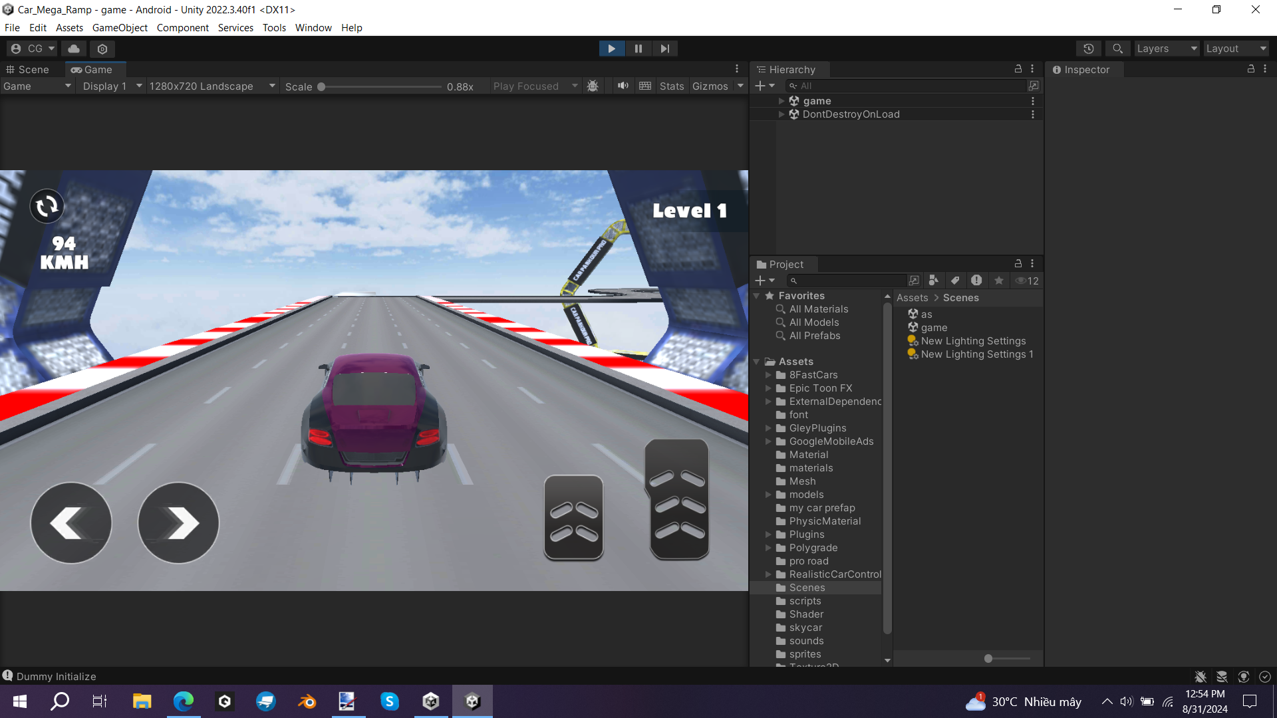This screenshot has height=718, width=1277.
Task: Open the Play Focused dropdown
Action: [535, 86]
